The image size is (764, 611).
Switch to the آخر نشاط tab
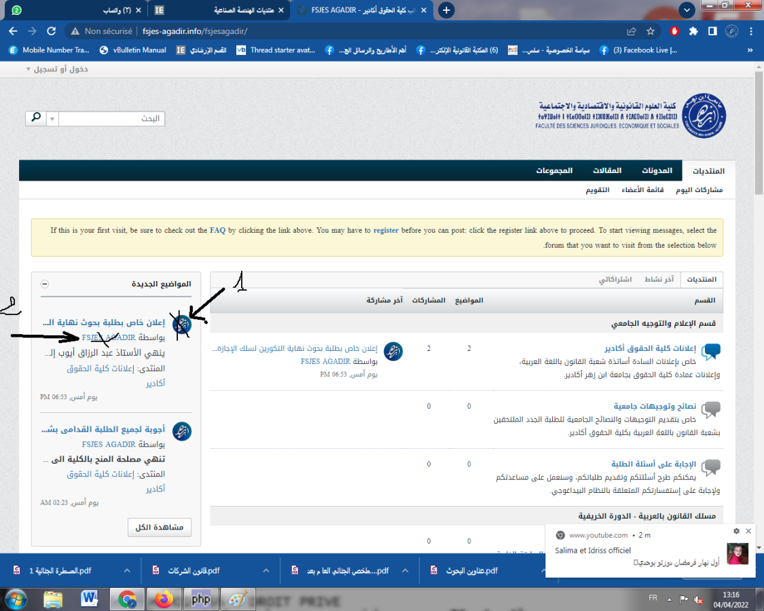pyautogui.click(x=659, y=279)
